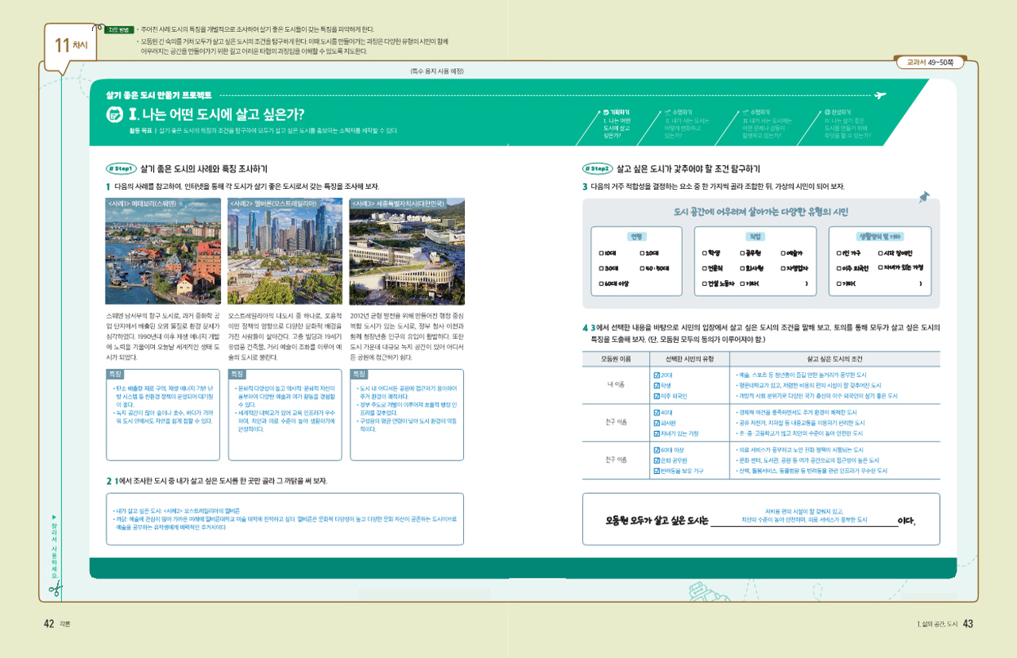Click the '특징' label under the 예테보리 case
1017x658 pixels.
point(115,373)
